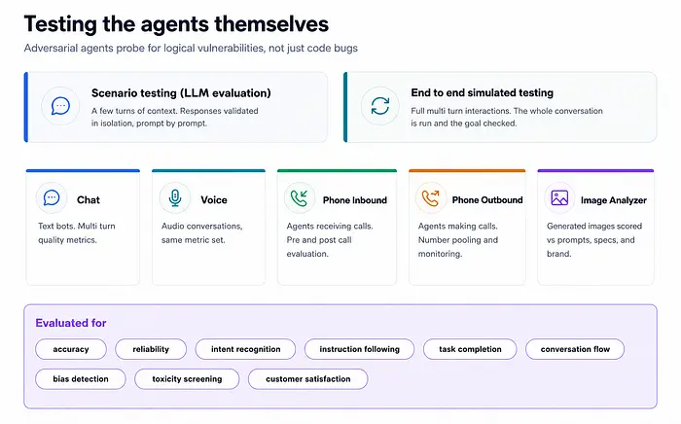Click the Testing the agents themselves title

pos(176,24)
